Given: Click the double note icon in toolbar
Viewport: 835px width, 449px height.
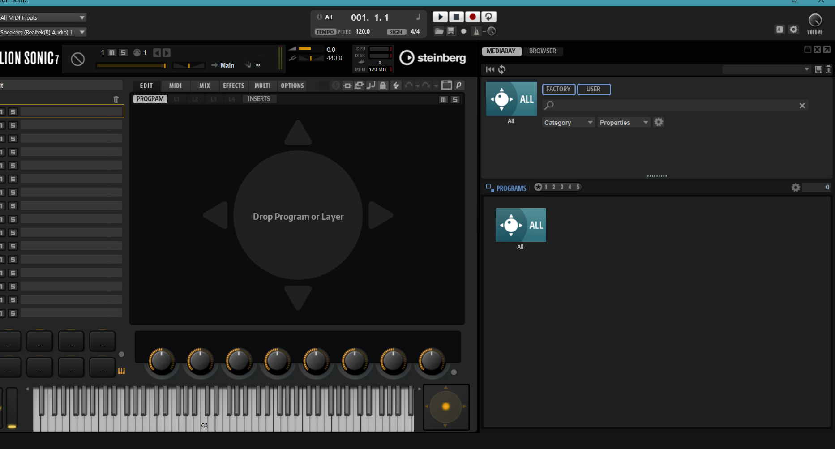Looking at the screenshot, I should pyautogui.click(x=371, y=86).
